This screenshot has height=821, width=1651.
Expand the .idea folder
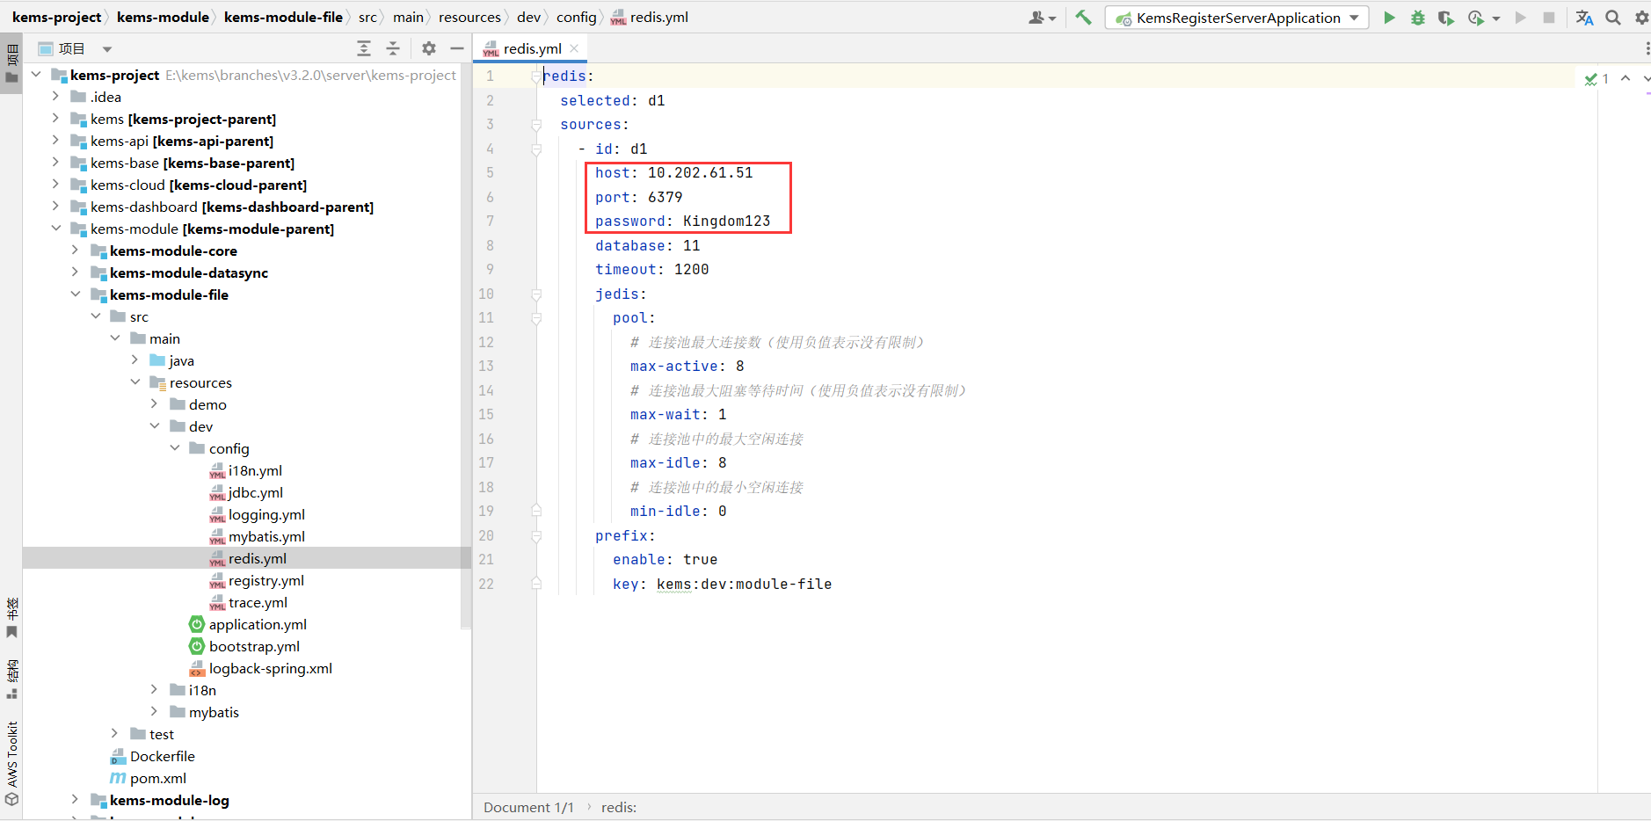55,97
